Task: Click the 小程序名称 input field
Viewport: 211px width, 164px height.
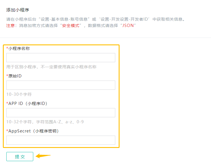Action: 60,58
